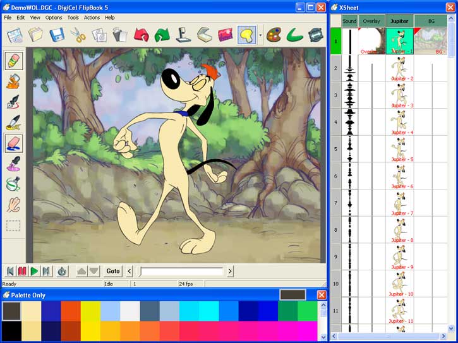Click the up arrow level button
This screenshot has width=458, height=343.
pyautogui.click(x=81, y=272)
